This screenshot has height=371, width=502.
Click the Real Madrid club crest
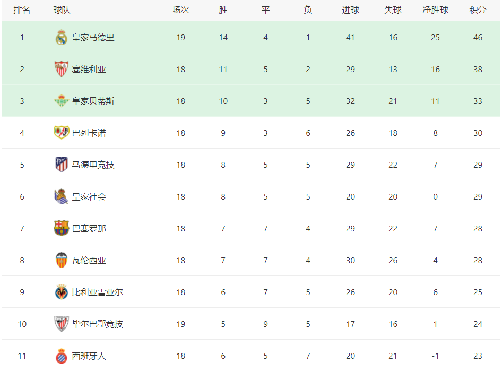pos(61,38)
